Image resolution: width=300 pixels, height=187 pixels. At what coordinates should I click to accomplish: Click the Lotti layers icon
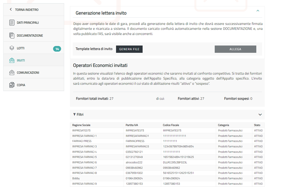(12, 49)
